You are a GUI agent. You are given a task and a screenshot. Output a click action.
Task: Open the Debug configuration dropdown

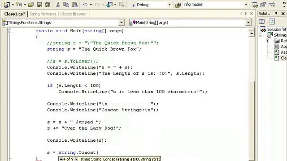(x=170, y=5)
